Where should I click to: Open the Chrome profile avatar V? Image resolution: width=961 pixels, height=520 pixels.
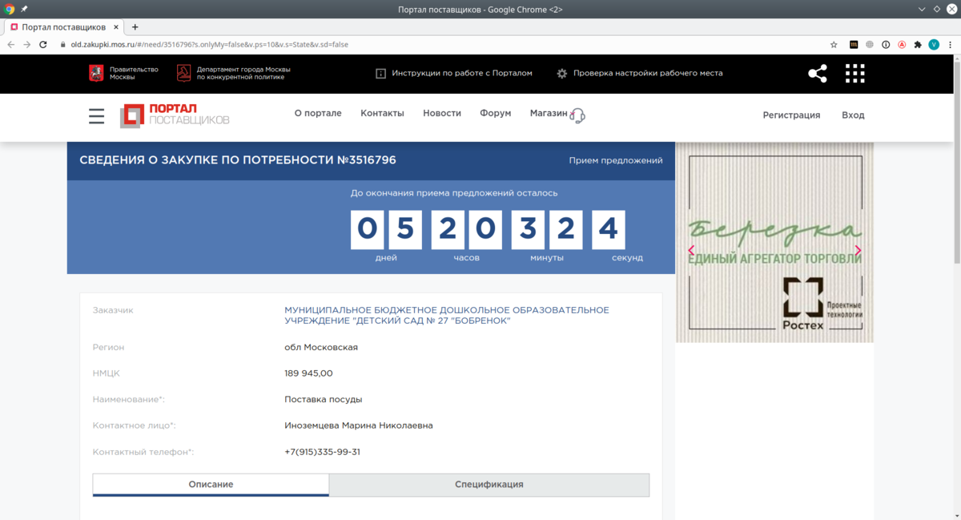click(x=934, y=45)
